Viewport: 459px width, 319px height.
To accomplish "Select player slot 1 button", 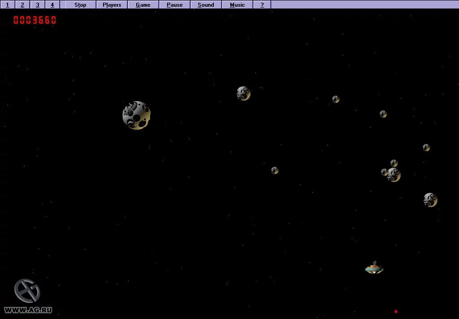I will 7,4.
